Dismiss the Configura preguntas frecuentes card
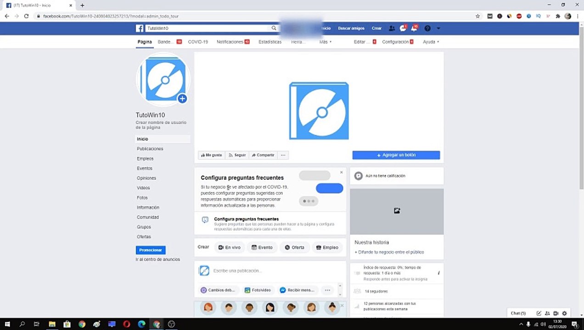The width and height of the screenshot is (584, 330). [341, 172]
